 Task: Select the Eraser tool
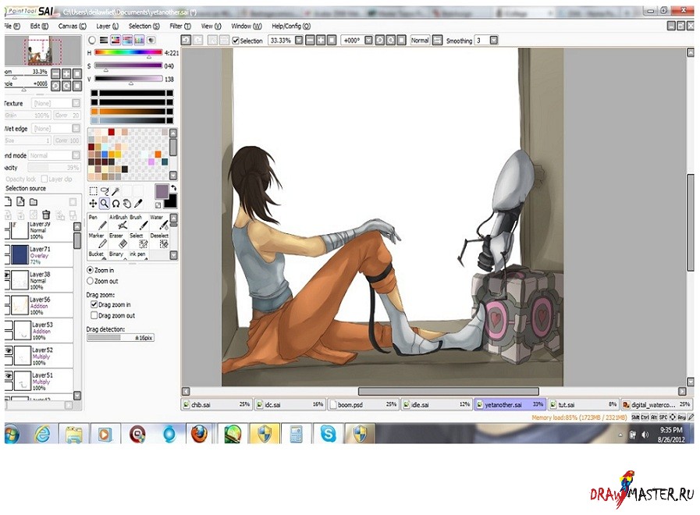coord(118,240)
